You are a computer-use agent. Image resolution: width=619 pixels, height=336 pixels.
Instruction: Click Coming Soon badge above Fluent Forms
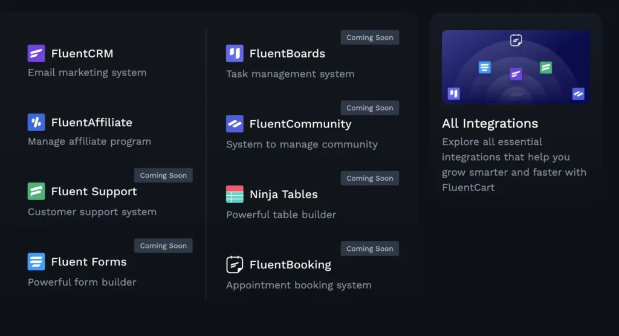click(163, 246)
